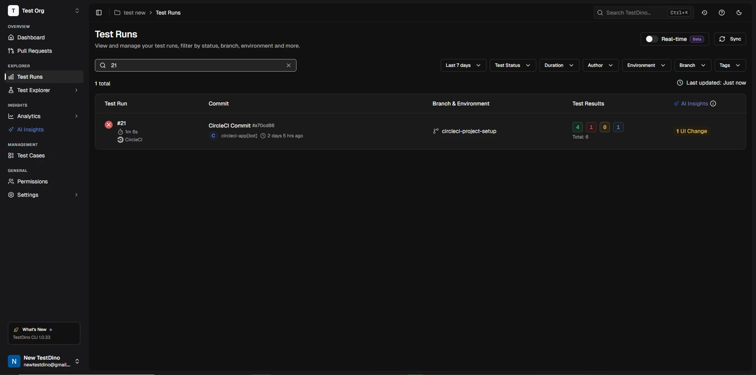Open Analytics under Insights

[29, 116]
